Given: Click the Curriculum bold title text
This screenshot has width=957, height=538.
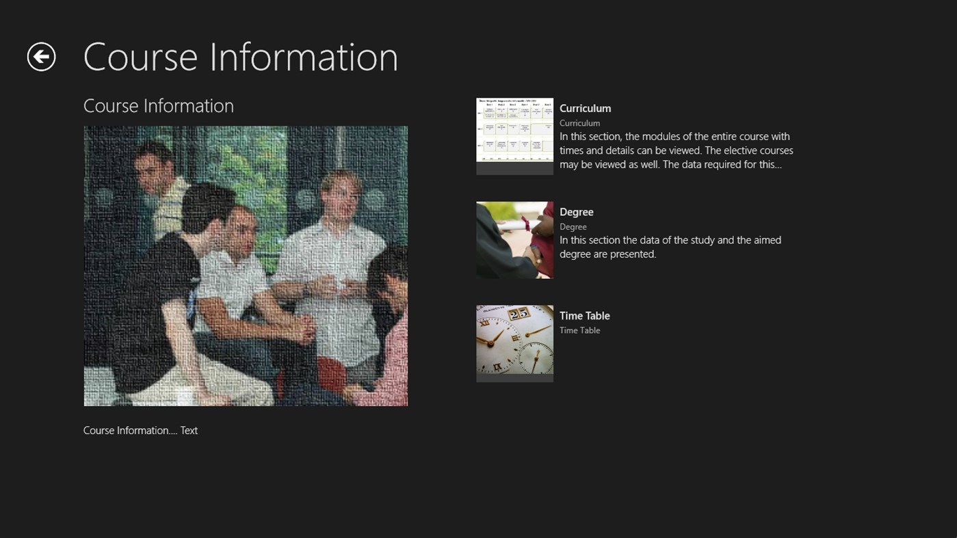Looking at the screenshot, I should [x=585, y=108].
